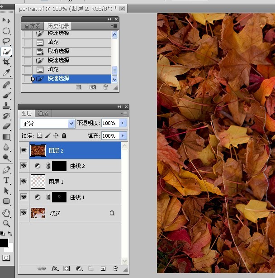Screen dimensions: 275x278
Task: Select the Hand tool
Action: click(6, 213)
